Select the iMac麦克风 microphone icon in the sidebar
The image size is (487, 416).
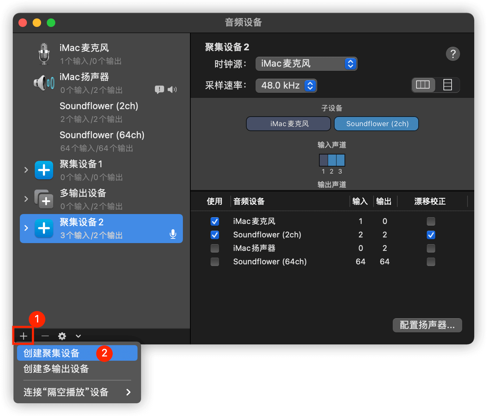coord(44,54)
